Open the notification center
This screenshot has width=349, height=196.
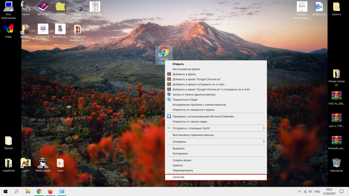pyautogui.click(x=341, y=192)
